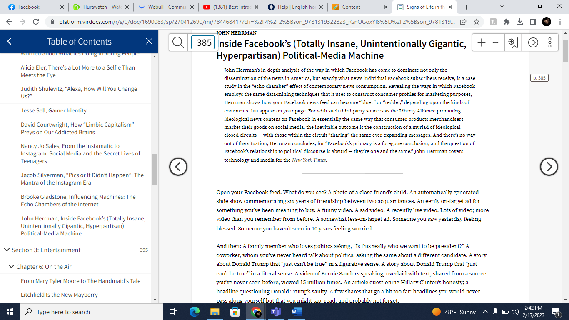
Task: Share this page icon in address bar
Action: (x=463, y=22)
